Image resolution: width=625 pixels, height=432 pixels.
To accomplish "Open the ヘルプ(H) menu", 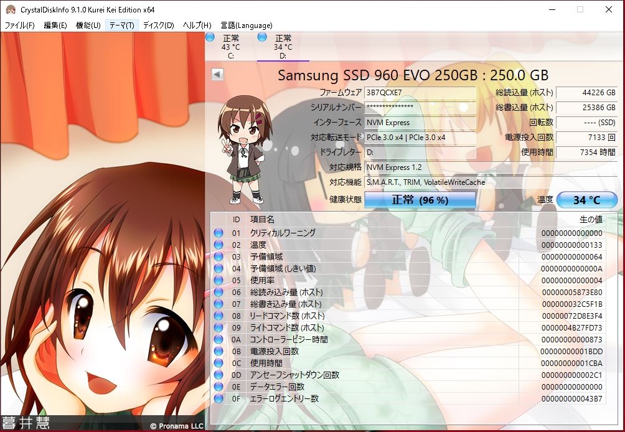I will tap(197, 26).
